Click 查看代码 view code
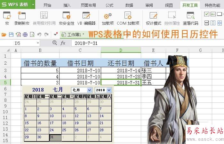This screenshot has height=144, width=224. [x=191, y=18]
